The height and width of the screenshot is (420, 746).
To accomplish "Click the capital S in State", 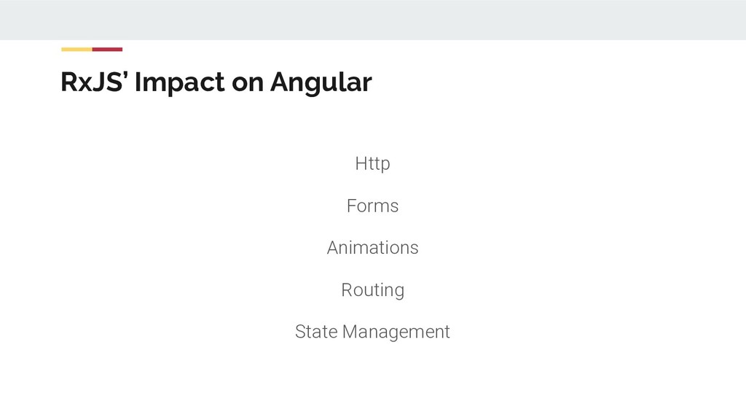I will pyautogui.click(x=300, y=332).
